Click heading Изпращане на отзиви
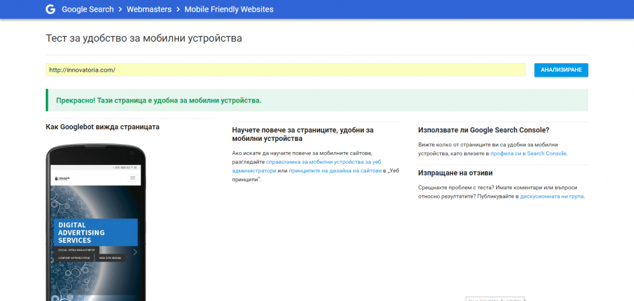Image resolution: width=634 pixels, height=301 pixels. 455,173
